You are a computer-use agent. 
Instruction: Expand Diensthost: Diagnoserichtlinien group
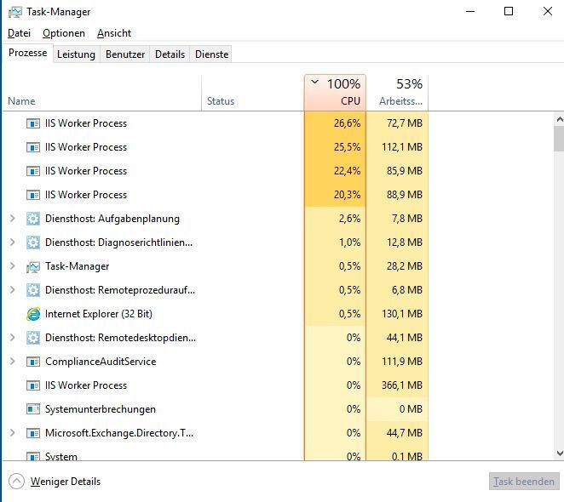12,242
